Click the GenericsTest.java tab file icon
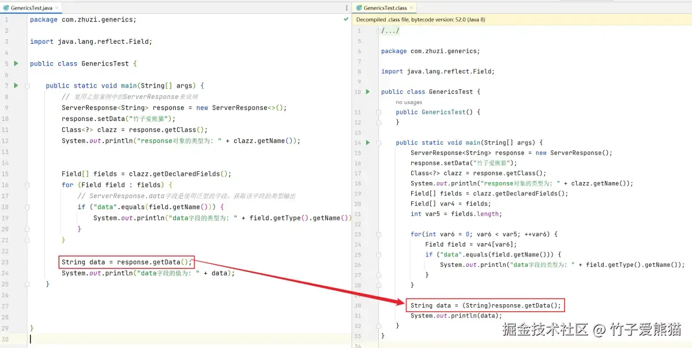The height and width of the screenshot is (348, 692). [x=6, y=7]
